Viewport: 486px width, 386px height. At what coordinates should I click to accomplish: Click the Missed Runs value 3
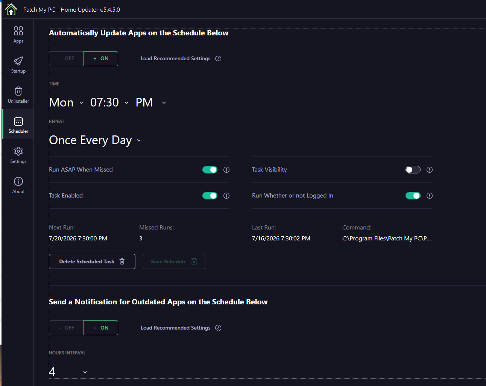[x=141, y=239]
